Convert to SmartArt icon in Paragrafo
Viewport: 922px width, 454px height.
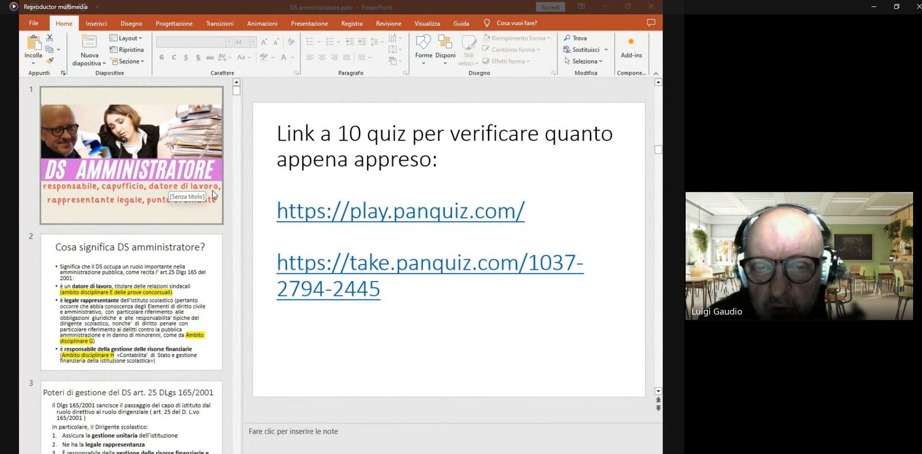click(x=393, y=61)
